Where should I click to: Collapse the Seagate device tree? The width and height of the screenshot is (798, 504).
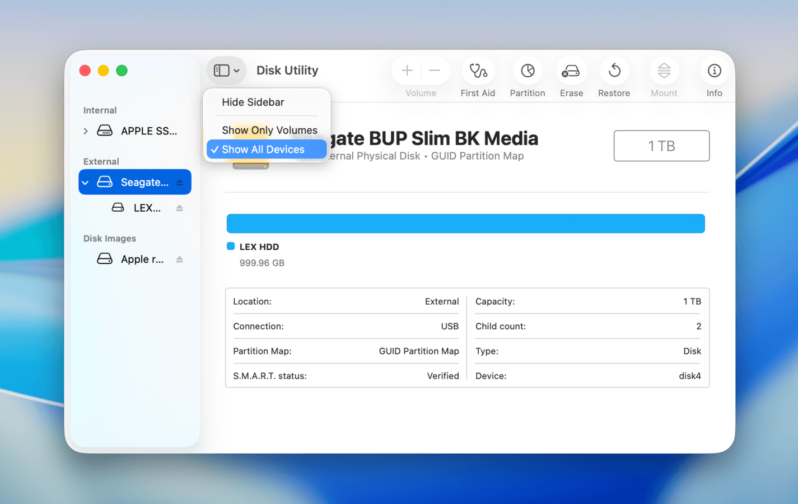pyautogui.click(x=85, y=182)
